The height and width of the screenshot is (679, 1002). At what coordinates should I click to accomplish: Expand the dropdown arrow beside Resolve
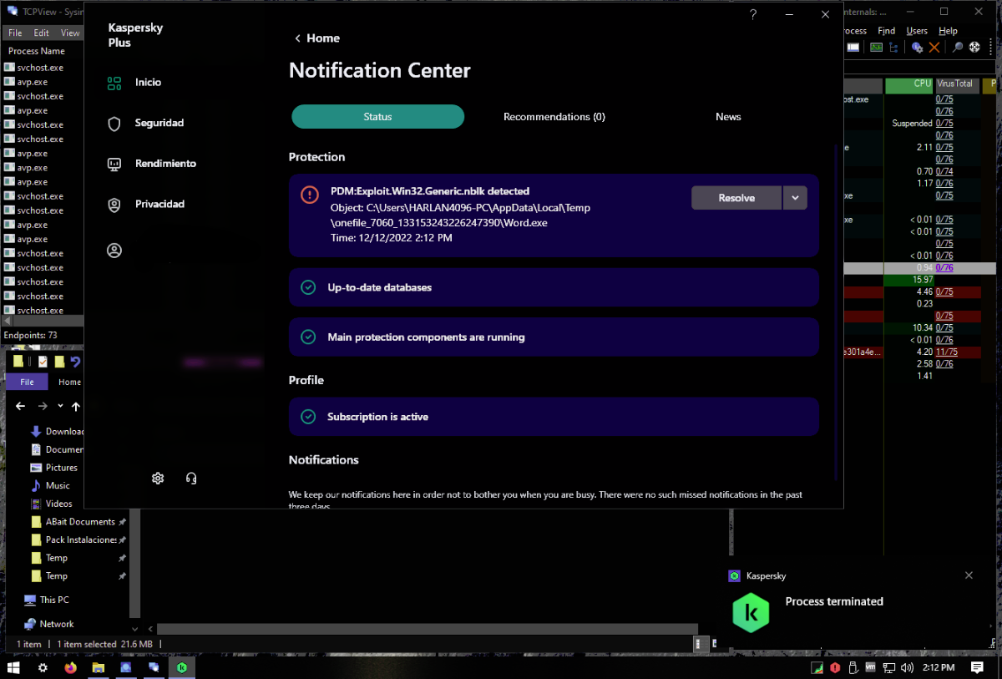tap(795, 198)
